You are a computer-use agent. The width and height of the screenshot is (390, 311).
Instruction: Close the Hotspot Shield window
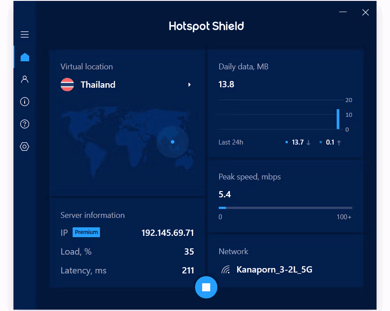click(x=365, y=12)
